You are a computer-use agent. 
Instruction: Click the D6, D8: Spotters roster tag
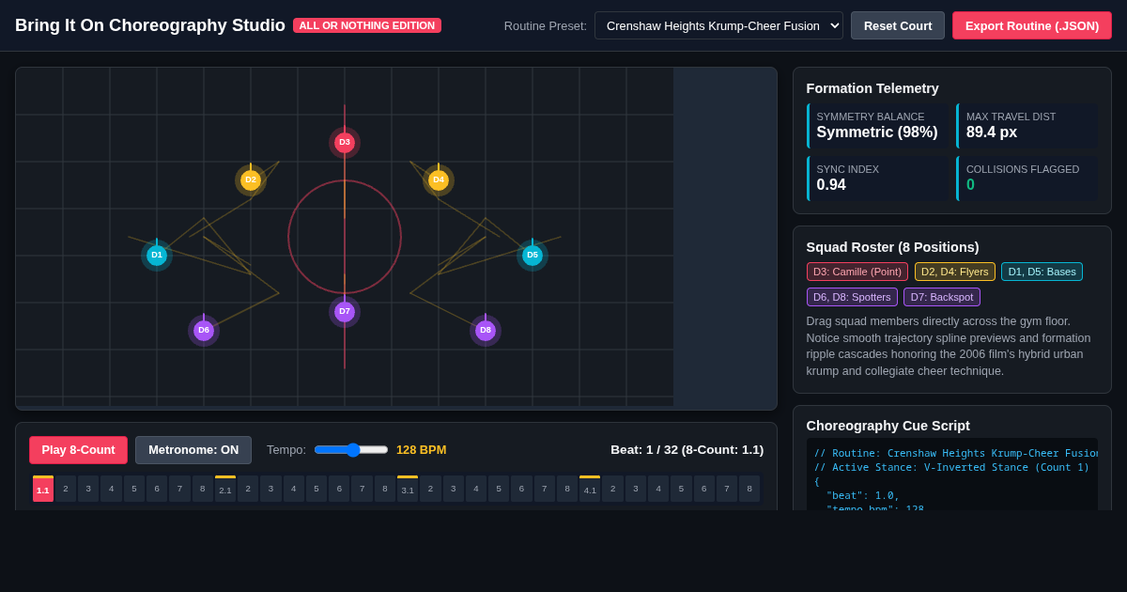click(852, 297)
